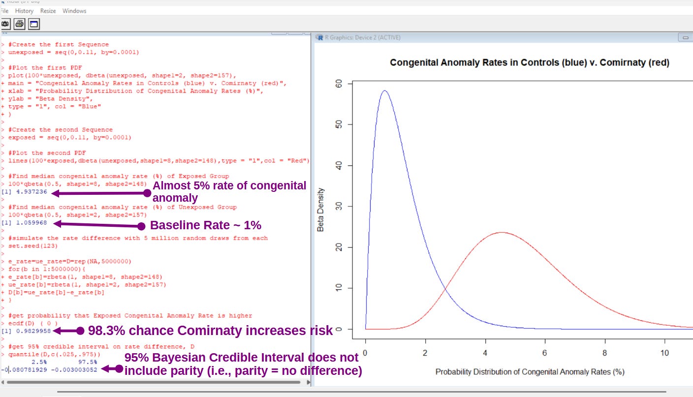Click the 'Beta Density' y-axis label
Screen dimensions: 693x397
click(x=320, y=210)
